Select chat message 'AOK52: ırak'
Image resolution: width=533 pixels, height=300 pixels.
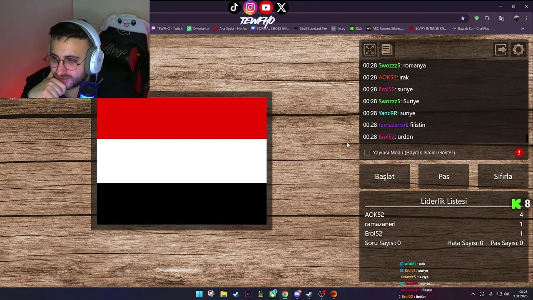coord(386,77)
